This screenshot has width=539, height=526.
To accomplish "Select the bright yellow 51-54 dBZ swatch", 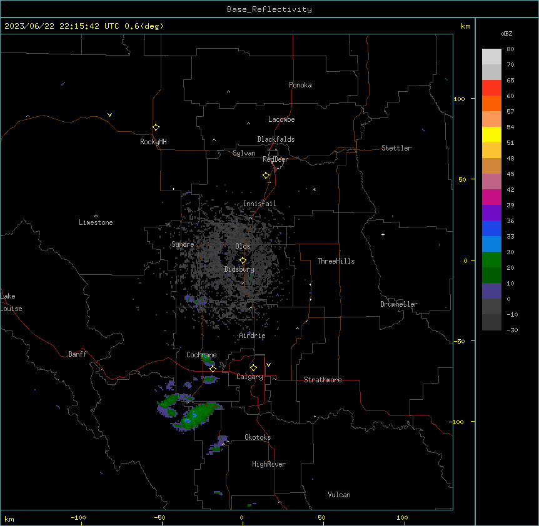I will 491,134.
